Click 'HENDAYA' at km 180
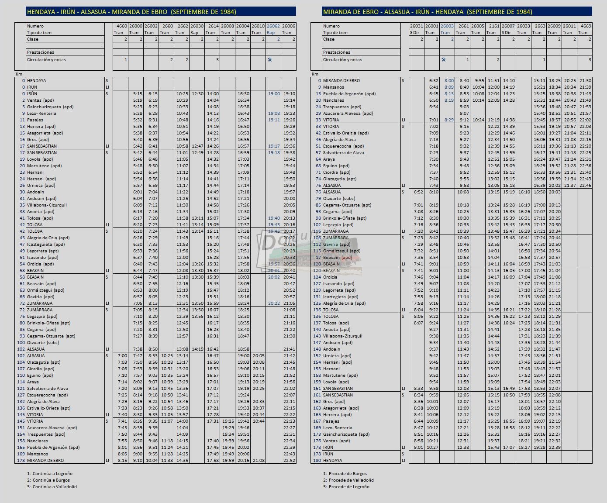This screenshot has width=607, height=503. pyautogui.click(x=332, y=461)
